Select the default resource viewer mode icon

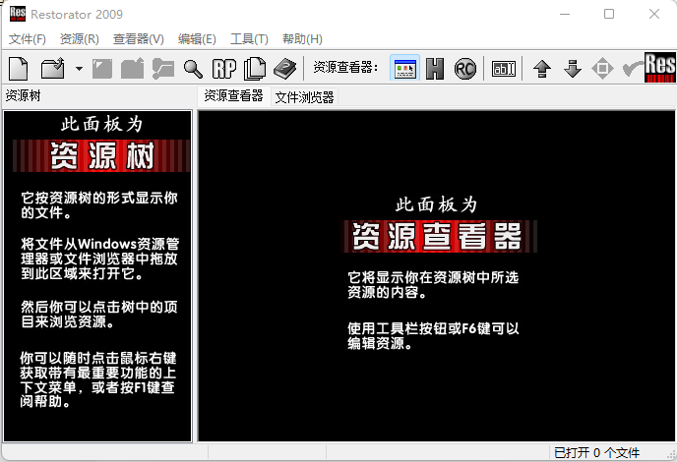tap(404, 69)
